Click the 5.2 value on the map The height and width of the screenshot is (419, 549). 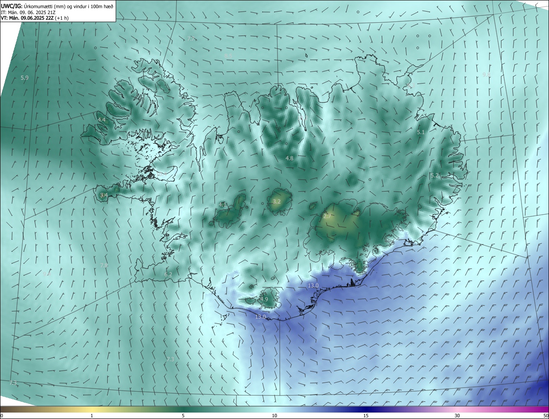pyautogui.click(x=434, y=175)
